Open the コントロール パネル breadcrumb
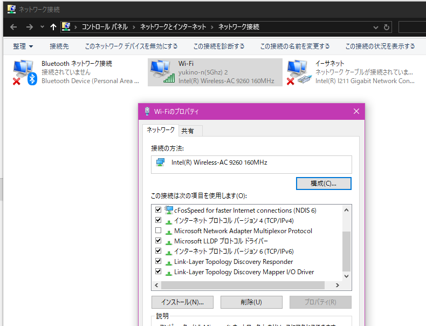Viewport: 426px width, 326px height. coord(105,27)
